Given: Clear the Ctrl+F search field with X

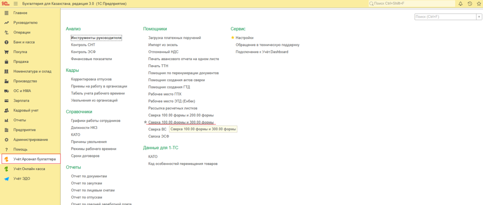Looking at the screenshot, I should 478,17.
